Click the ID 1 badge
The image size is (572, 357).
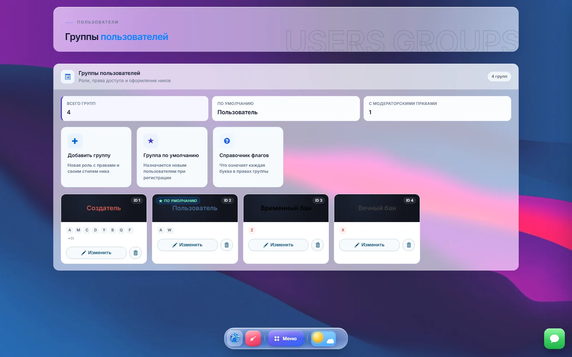[137, 200]
